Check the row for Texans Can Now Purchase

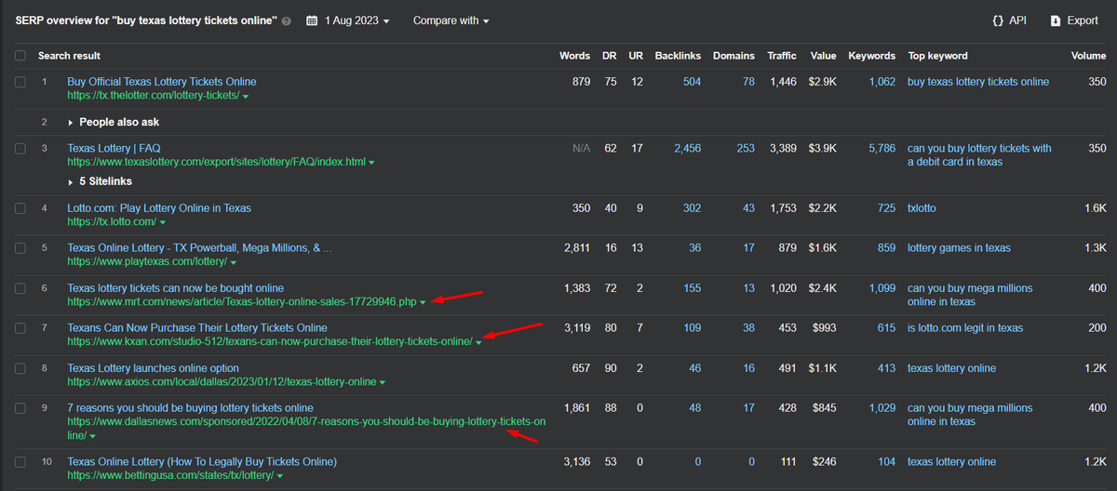pos(20,328)
